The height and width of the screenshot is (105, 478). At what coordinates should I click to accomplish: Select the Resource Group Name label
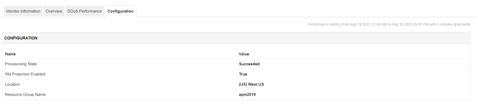coord(25,95)
